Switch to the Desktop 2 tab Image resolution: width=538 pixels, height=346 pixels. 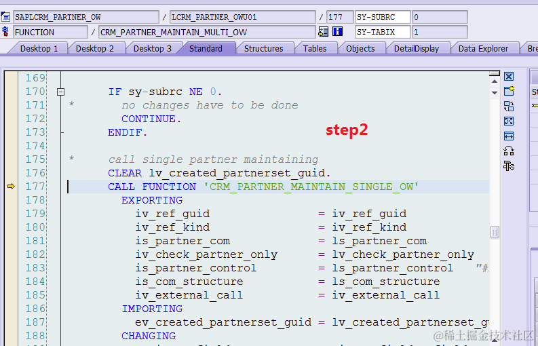click(x=95, y=48)
